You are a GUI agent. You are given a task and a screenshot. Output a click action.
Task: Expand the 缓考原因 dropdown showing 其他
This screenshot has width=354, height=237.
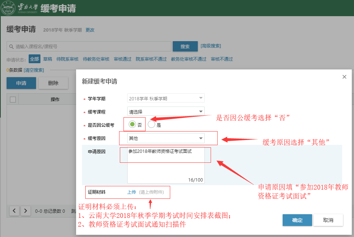point(166,138)
